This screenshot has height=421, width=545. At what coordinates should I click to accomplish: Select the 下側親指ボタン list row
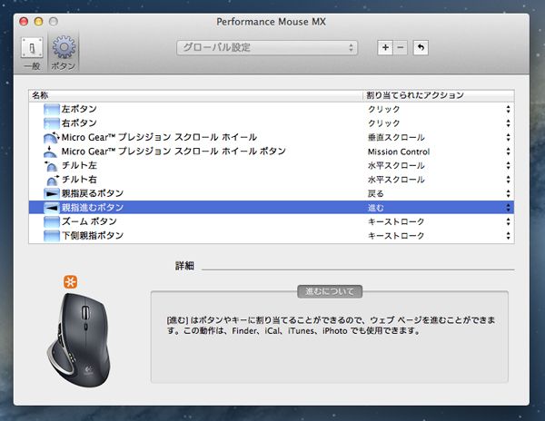pos(182,236)
